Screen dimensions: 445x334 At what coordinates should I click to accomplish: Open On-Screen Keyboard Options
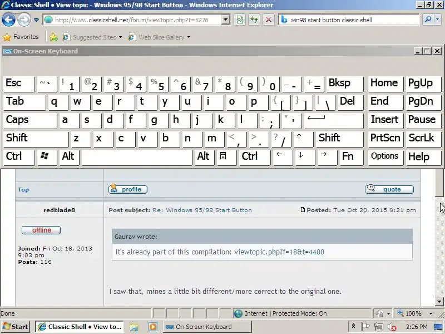[385, 158]
